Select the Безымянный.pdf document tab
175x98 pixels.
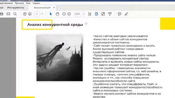tap(42, 8)
